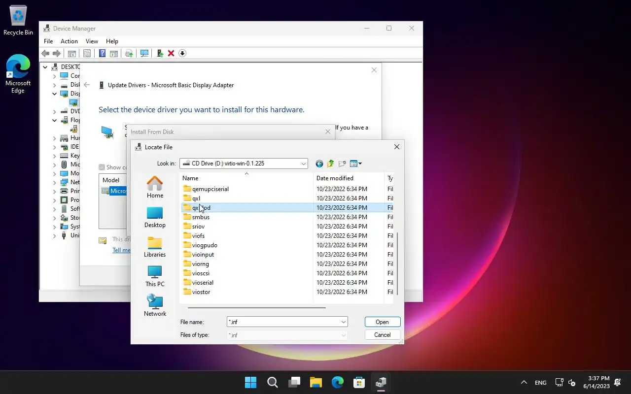Click the vertical scrollbar in the file list
The height and width of the screenshot is (394, 631).
pyautogui.click(x=397, y=263)
